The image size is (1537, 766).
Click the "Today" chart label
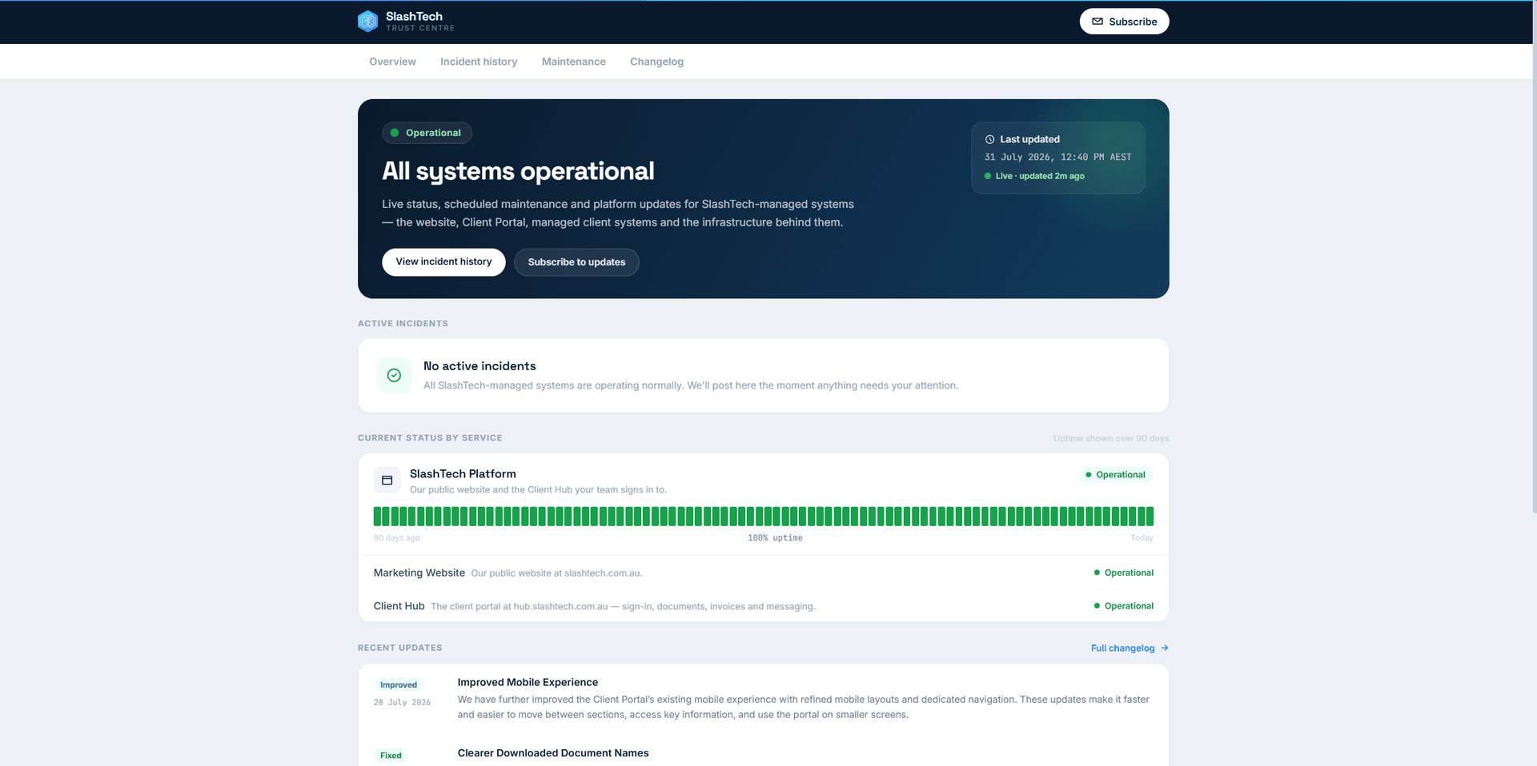coord(1142,538)
